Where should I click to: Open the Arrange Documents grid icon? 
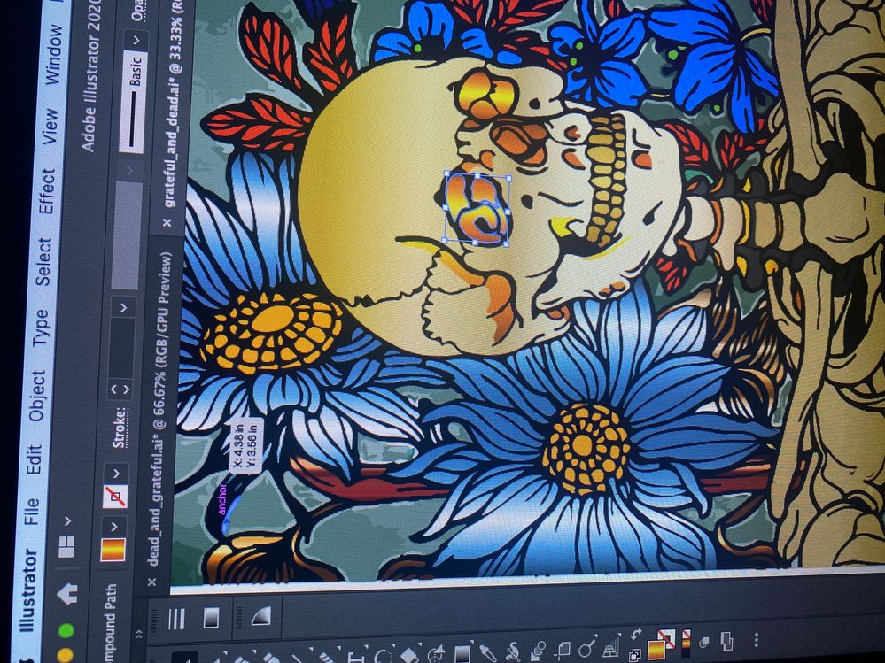click(67, 546)
